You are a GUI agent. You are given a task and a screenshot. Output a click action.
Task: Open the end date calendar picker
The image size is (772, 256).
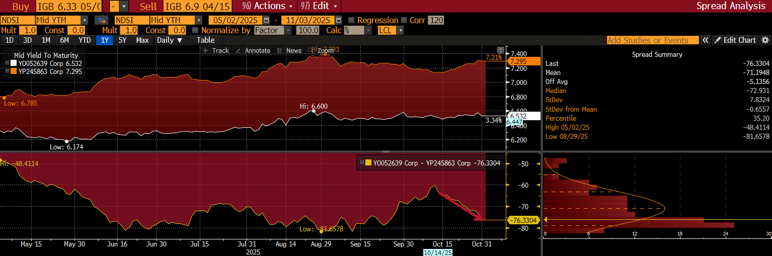[x=339, y=20]
